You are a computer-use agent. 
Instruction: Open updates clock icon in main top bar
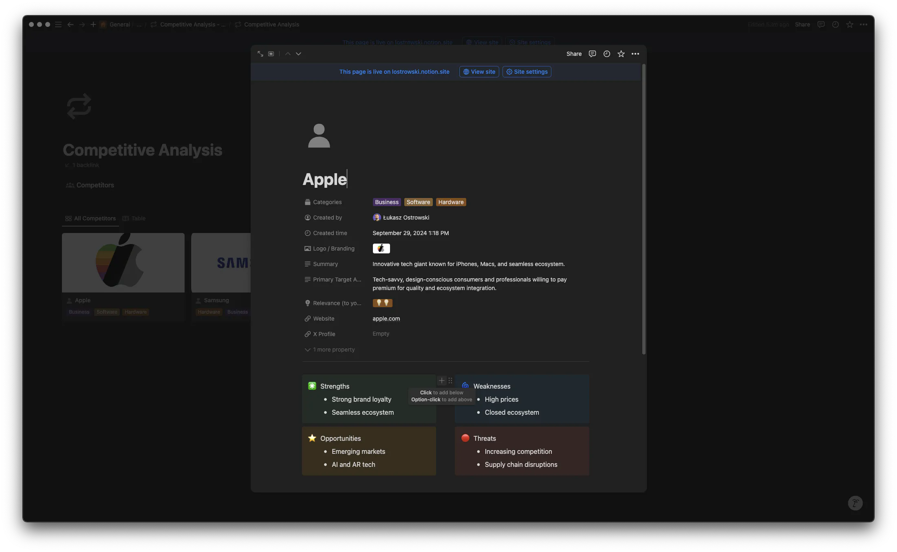click(835, 24)
